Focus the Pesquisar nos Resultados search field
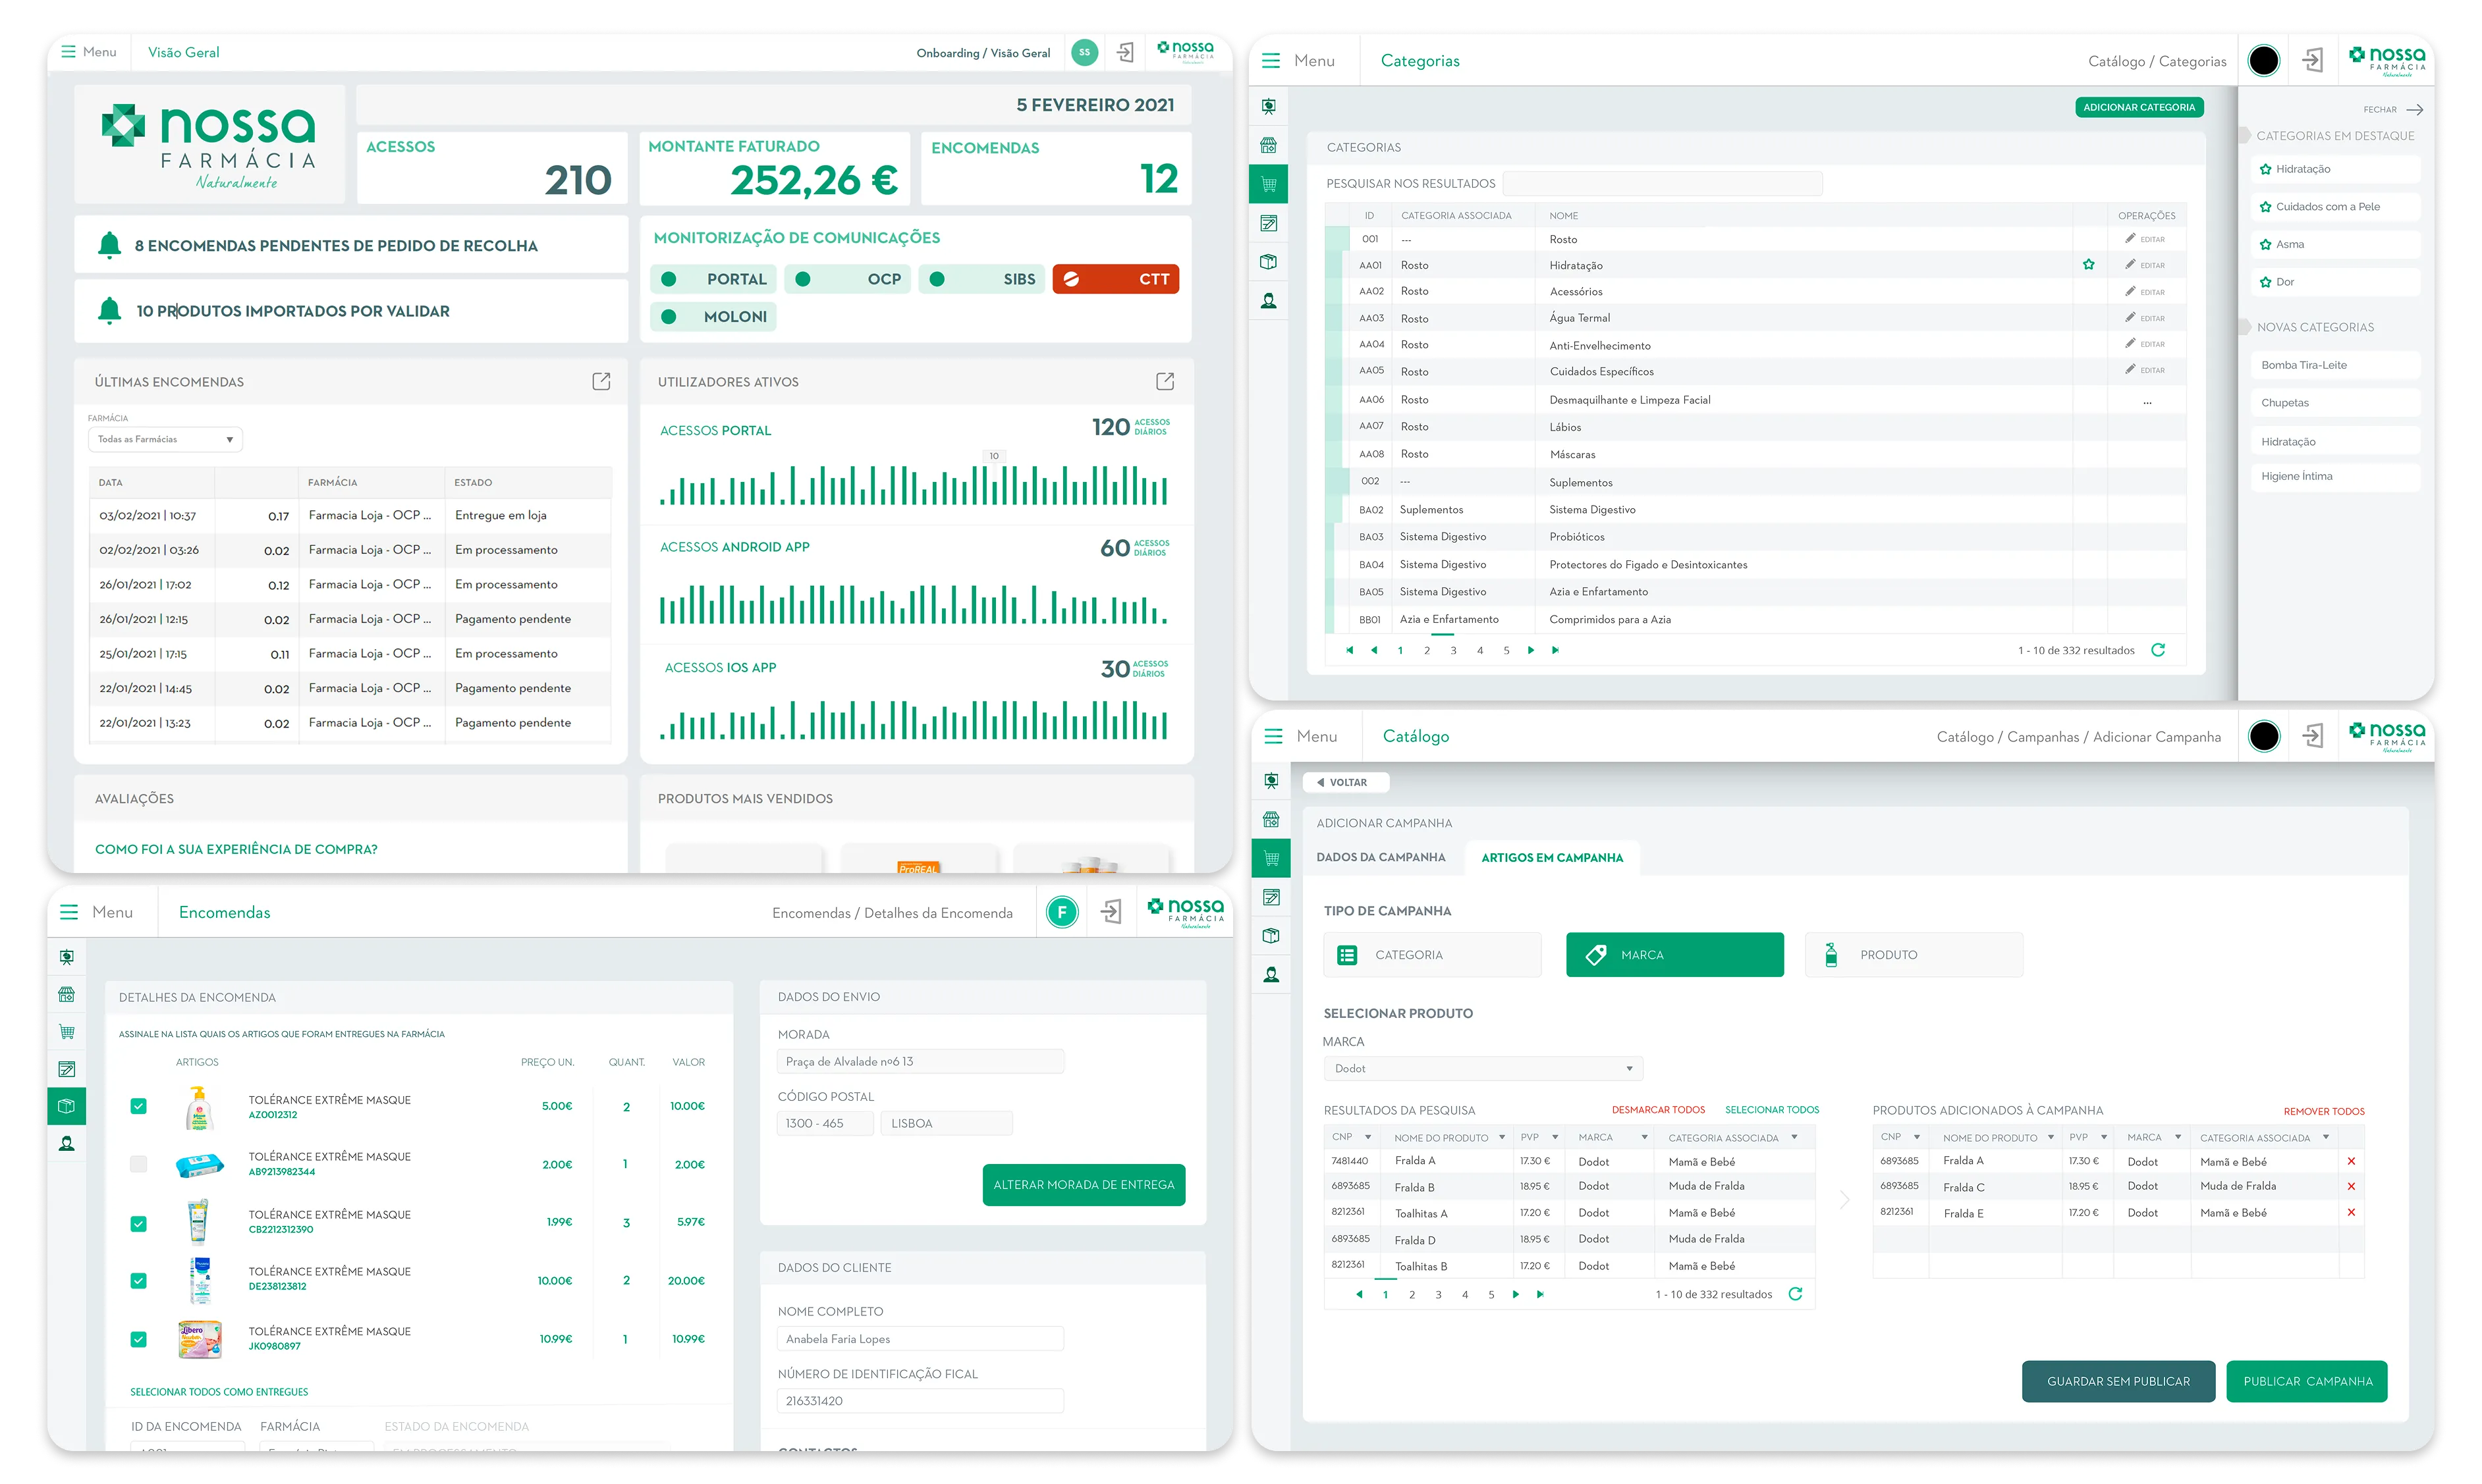The width and height of the screenshot is (2482, 1484). 1662,183
